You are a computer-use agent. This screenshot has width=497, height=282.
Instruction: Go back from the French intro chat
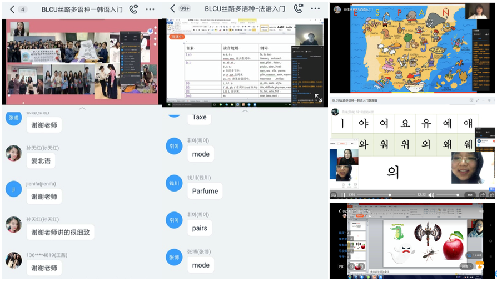point(172,9)
